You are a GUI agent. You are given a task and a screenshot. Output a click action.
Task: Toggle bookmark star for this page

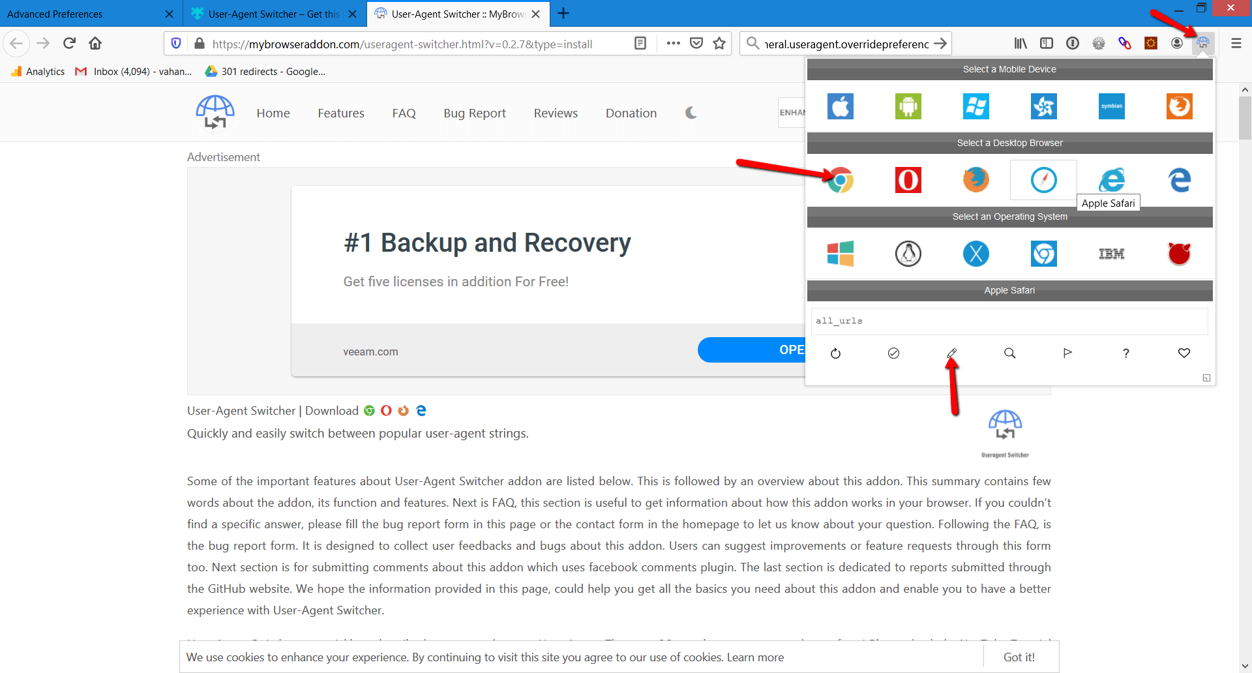pos(719,44)
